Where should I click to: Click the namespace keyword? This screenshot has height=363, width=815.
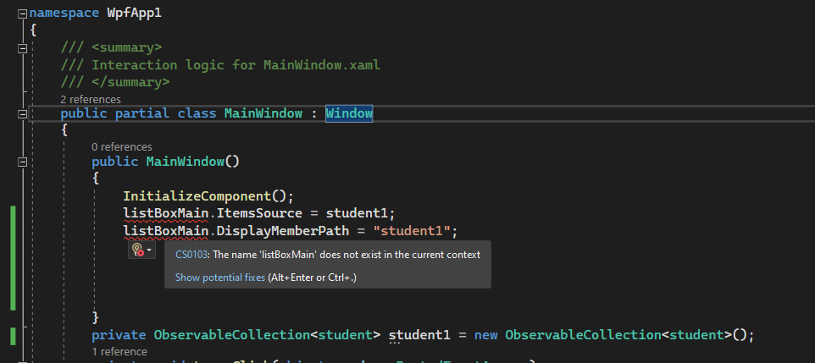click(x=64, y=13)
